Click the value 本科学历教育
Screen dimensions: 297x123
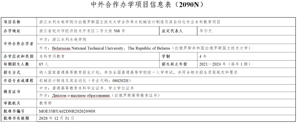click(52, 56)
